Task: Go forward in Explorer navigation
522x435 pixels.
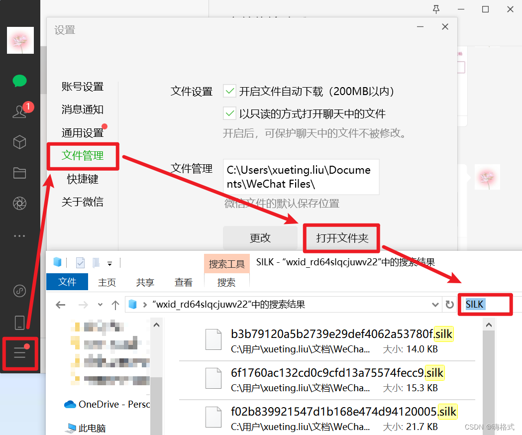Action: [83, 305]
